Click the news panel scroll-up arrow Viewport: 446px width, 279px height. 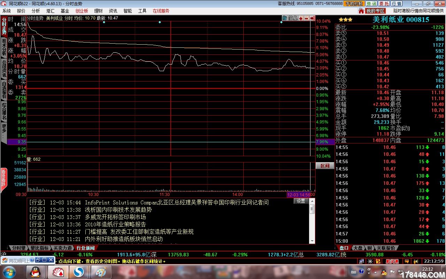pos(312,201)
